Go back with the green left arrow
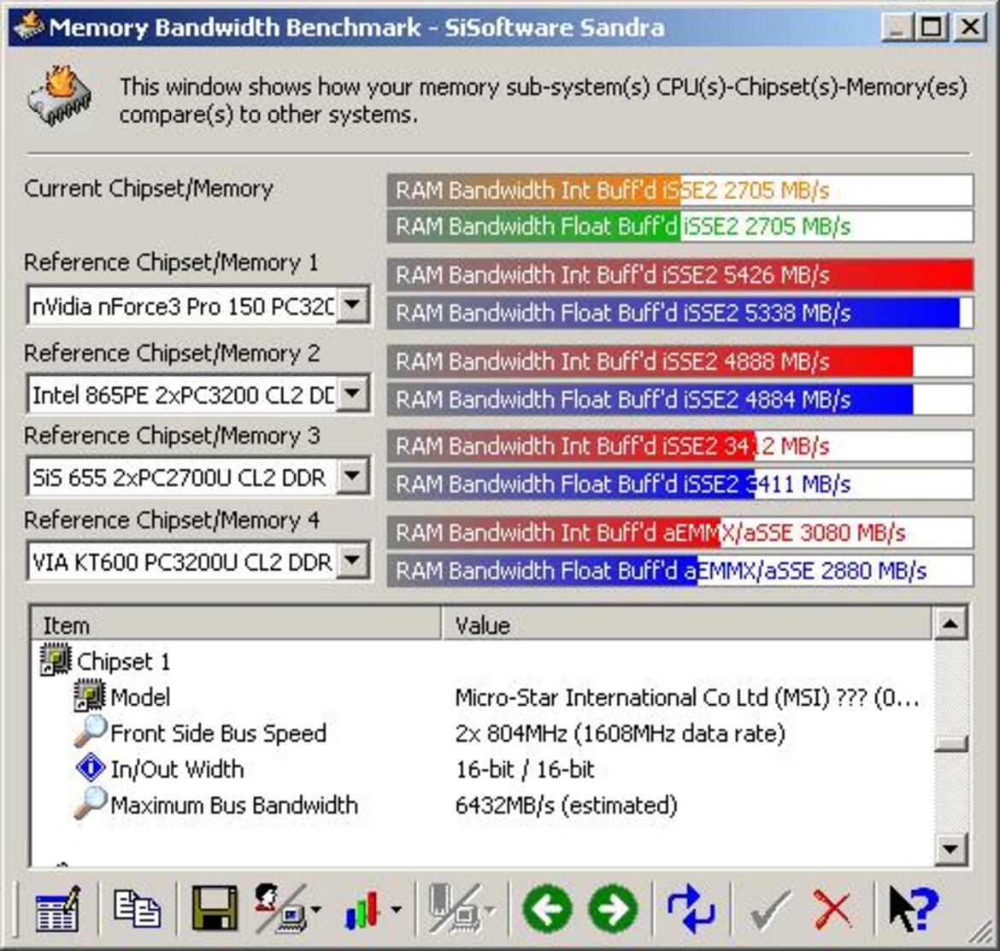 [547, 908]
